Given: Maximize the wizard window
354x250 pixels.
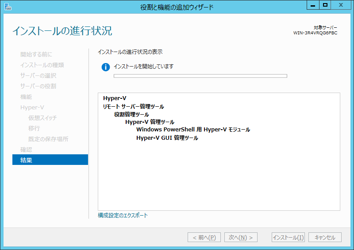Looking at the screenshot, I should [x=325, y=5].
